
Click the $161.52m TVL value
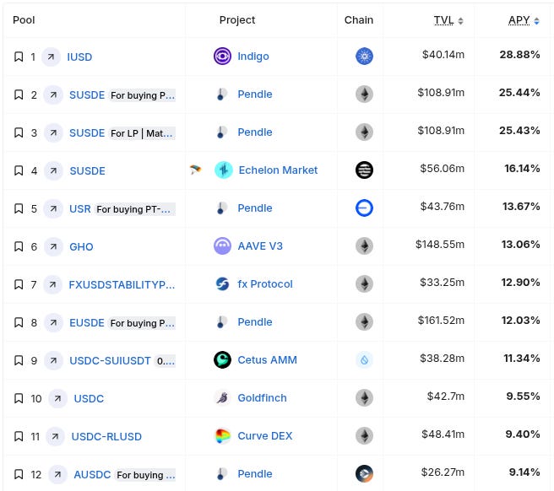(x=441, y=321)
